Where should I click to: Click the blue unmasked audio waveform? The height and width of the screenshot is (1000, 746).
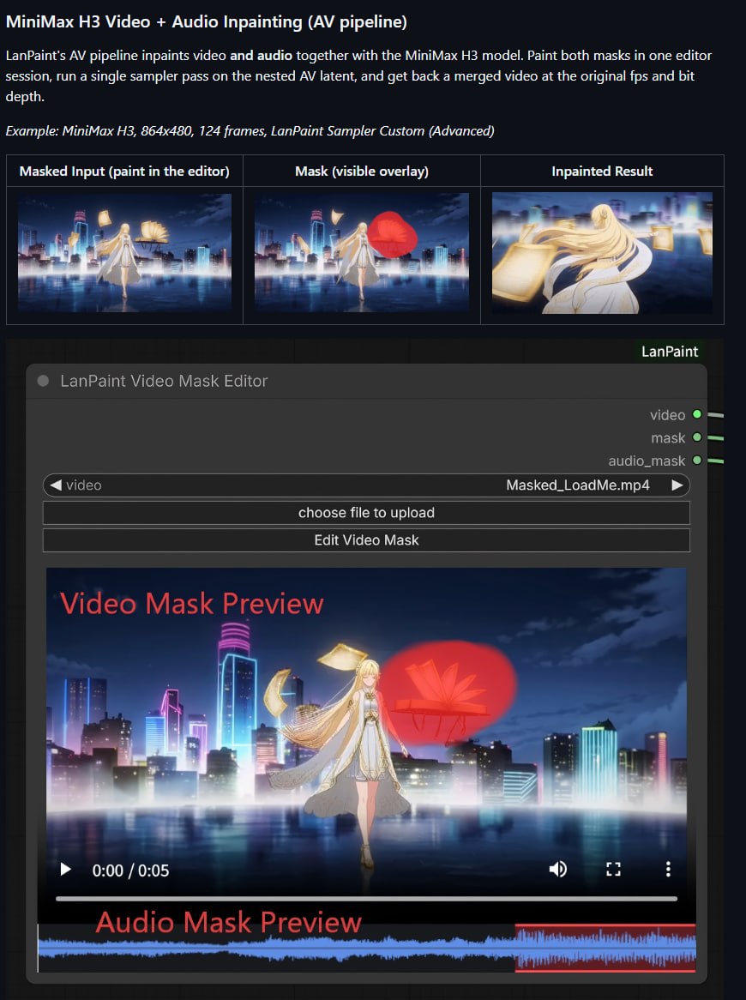click(x=276, y=948)
